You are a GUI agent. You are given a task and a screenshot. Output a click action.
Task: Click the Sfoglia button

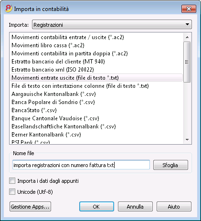170,165
